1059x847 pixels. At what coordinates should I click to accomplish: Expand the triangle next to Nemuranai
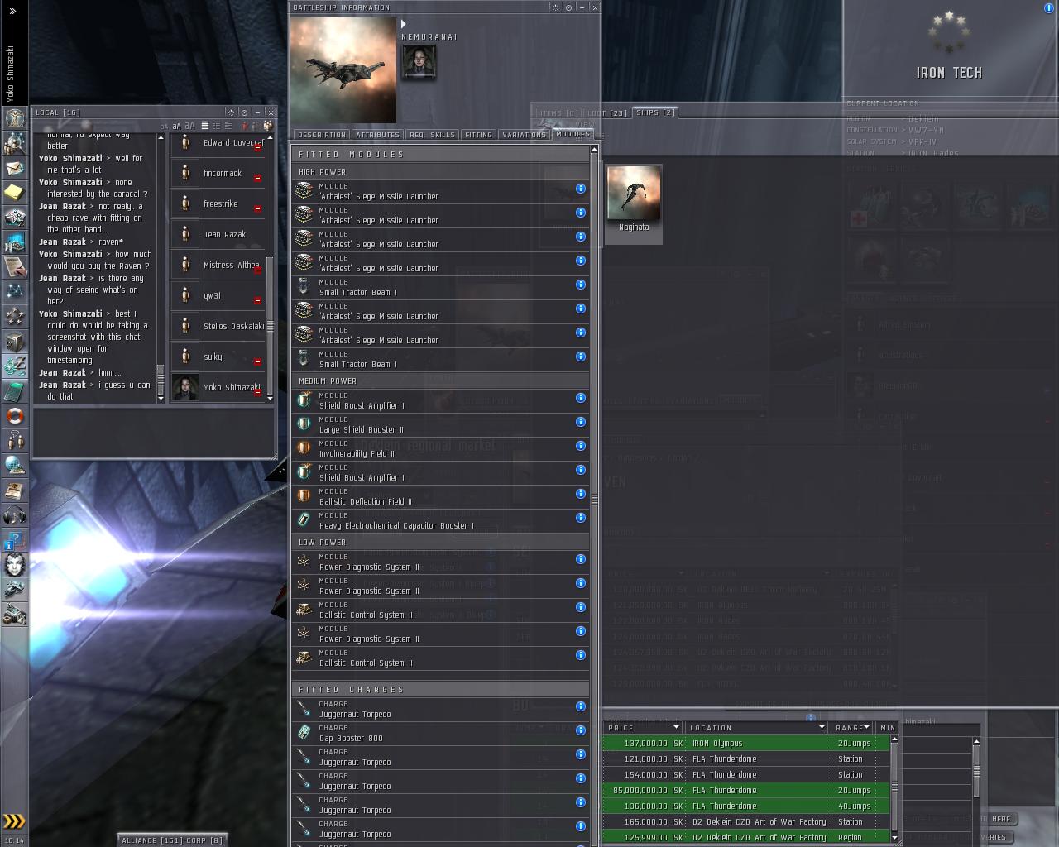pyautogui.click(x=404, y=24)
